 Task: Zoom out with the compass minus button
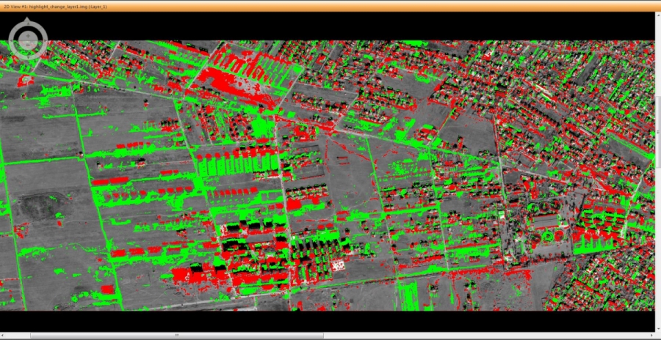click(x=28, y=45)
